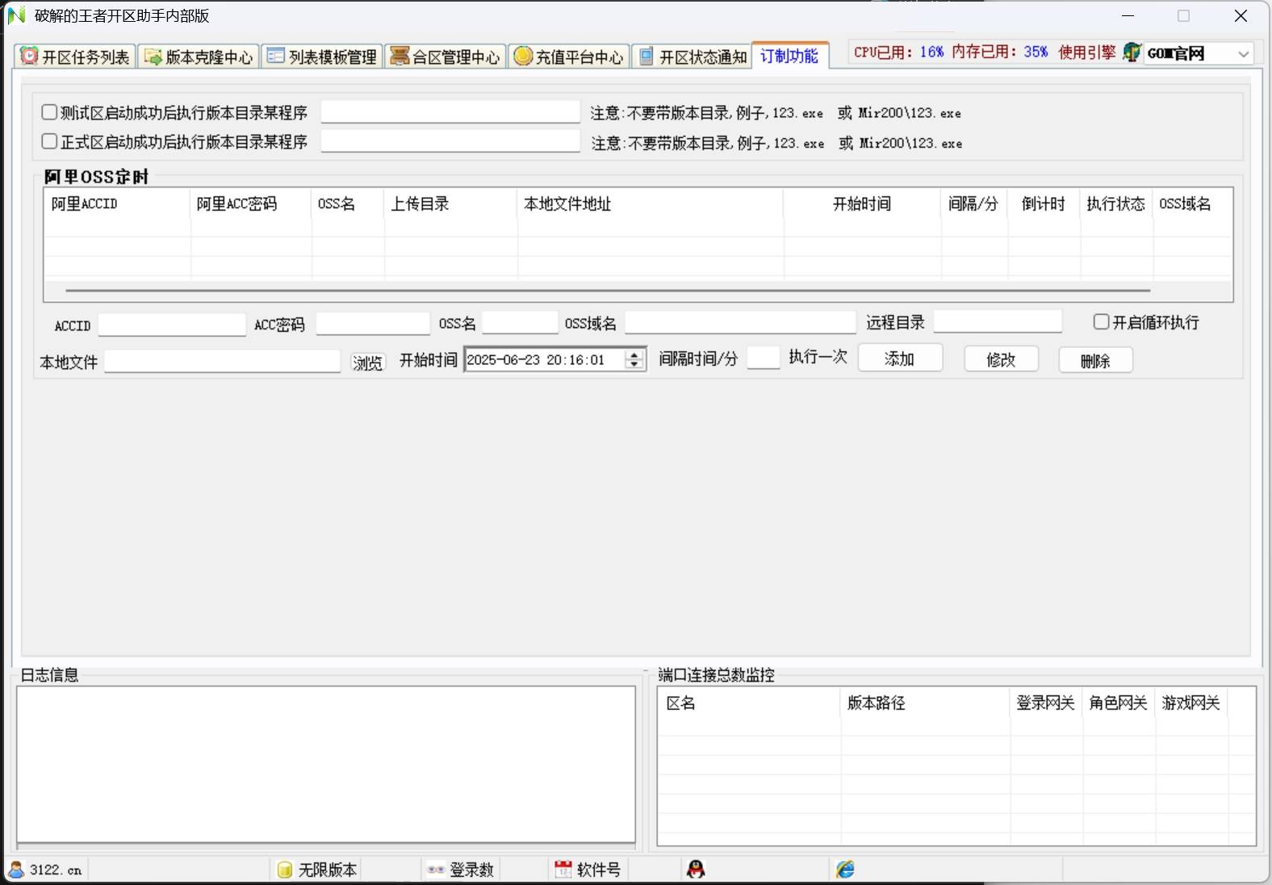Switch to the 版本克隆中心 tab
1272x885 pixels.
coord(199,57)
